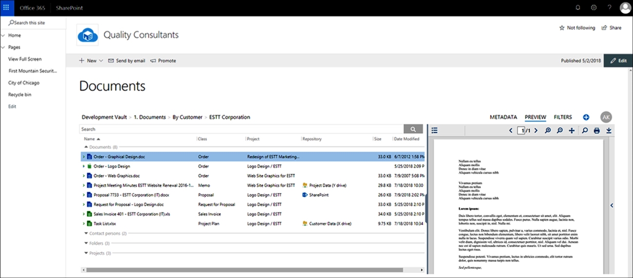Click the blue plus create button
The image size is (633, 278).
click(586, 117)
